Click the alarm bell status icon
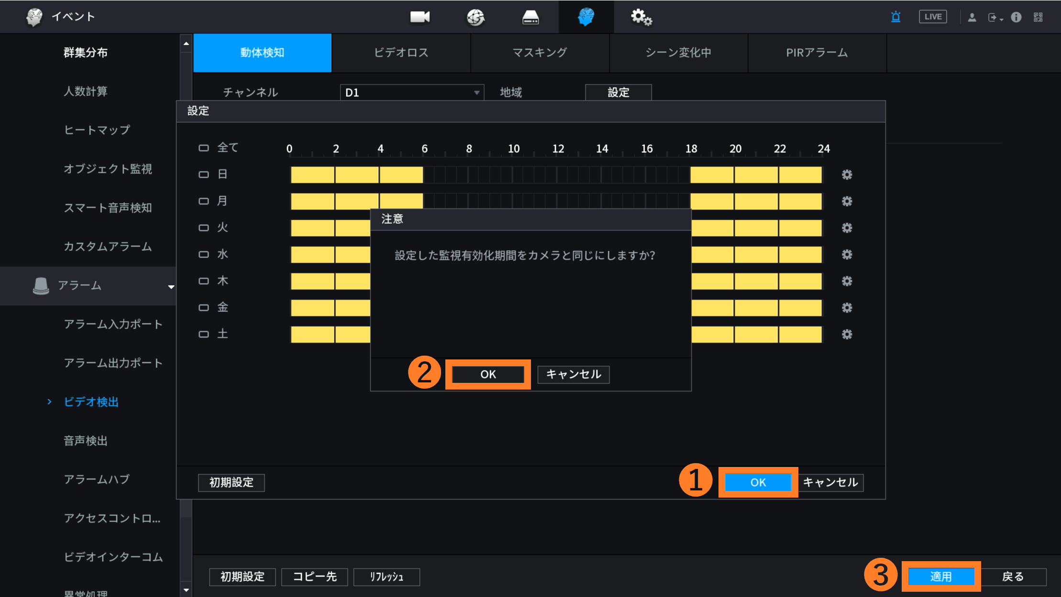Viewport: 1061px width, 597px height. coord(895,17)
